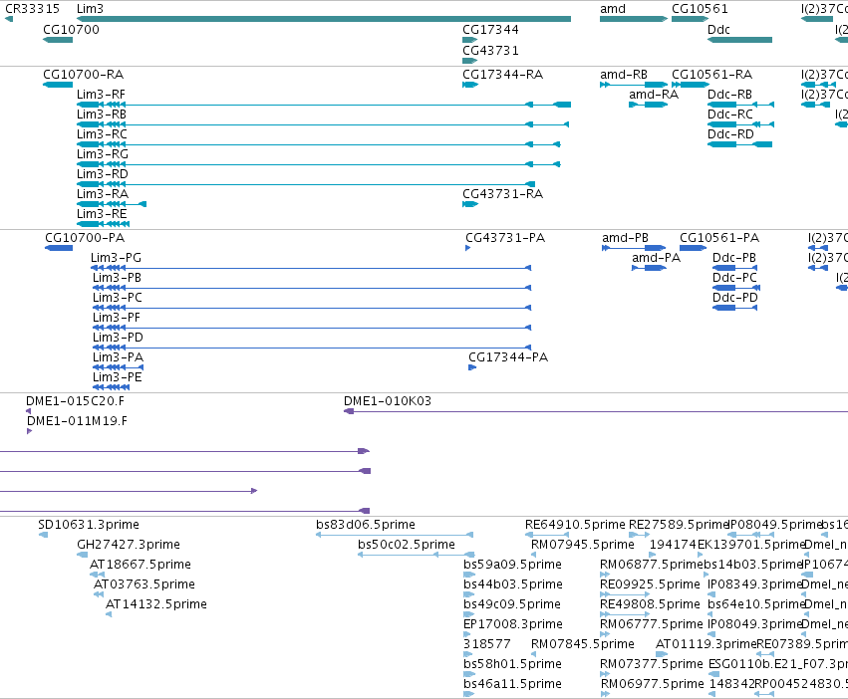Open the CG10700 gene feature label

coord(72,29)
